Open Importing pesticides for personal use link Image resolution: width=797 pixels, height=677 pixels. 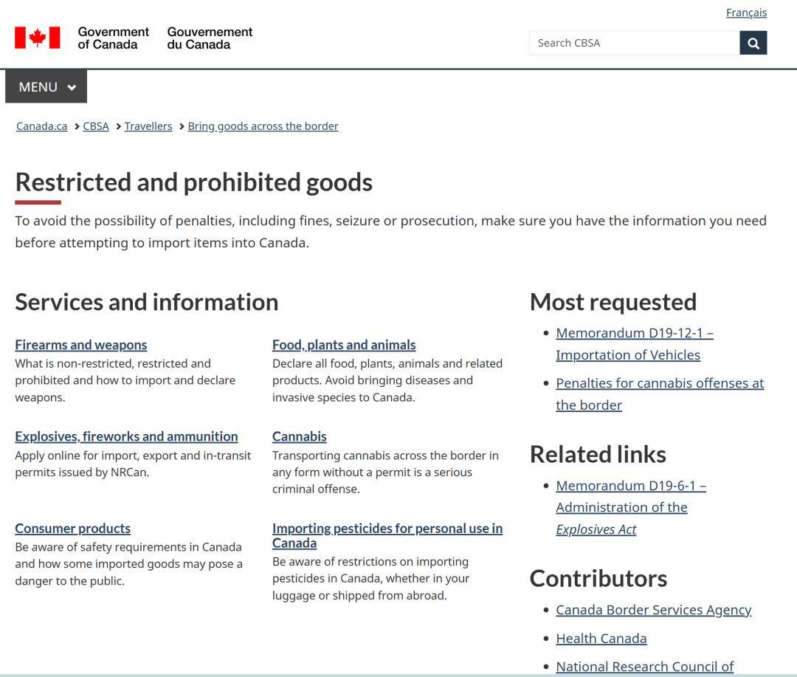pyautogui.click(x=387, y=529)
